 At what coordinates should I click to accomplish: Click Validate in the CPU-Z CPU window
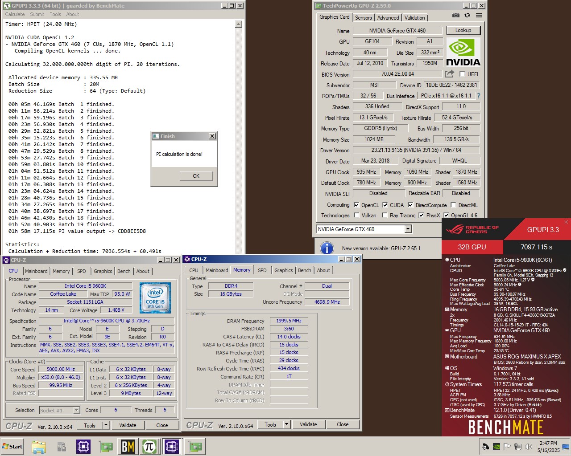pos(128,425)
